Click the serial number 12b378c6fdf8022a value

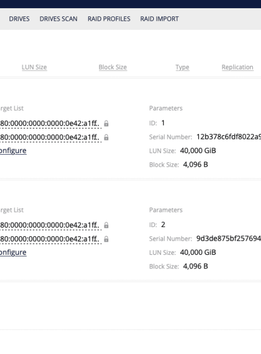[228, 137]
